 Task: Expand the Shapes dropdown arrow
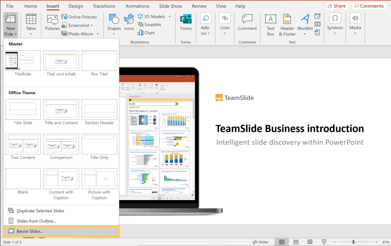(x=114, y=34)
